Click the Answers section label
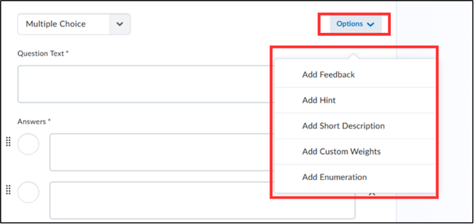This screenshot has width=474, height=224. [x=34, y=121]
